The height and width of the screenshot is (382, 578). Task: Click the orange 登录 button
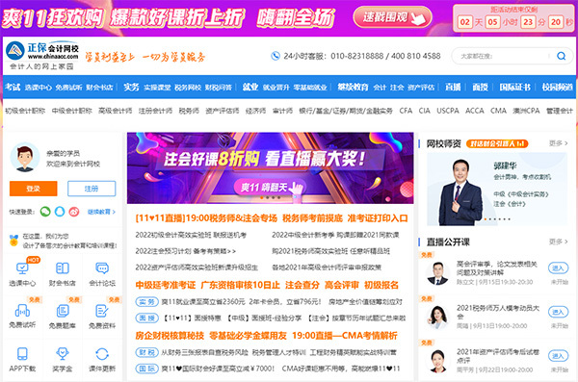[33, 189]
